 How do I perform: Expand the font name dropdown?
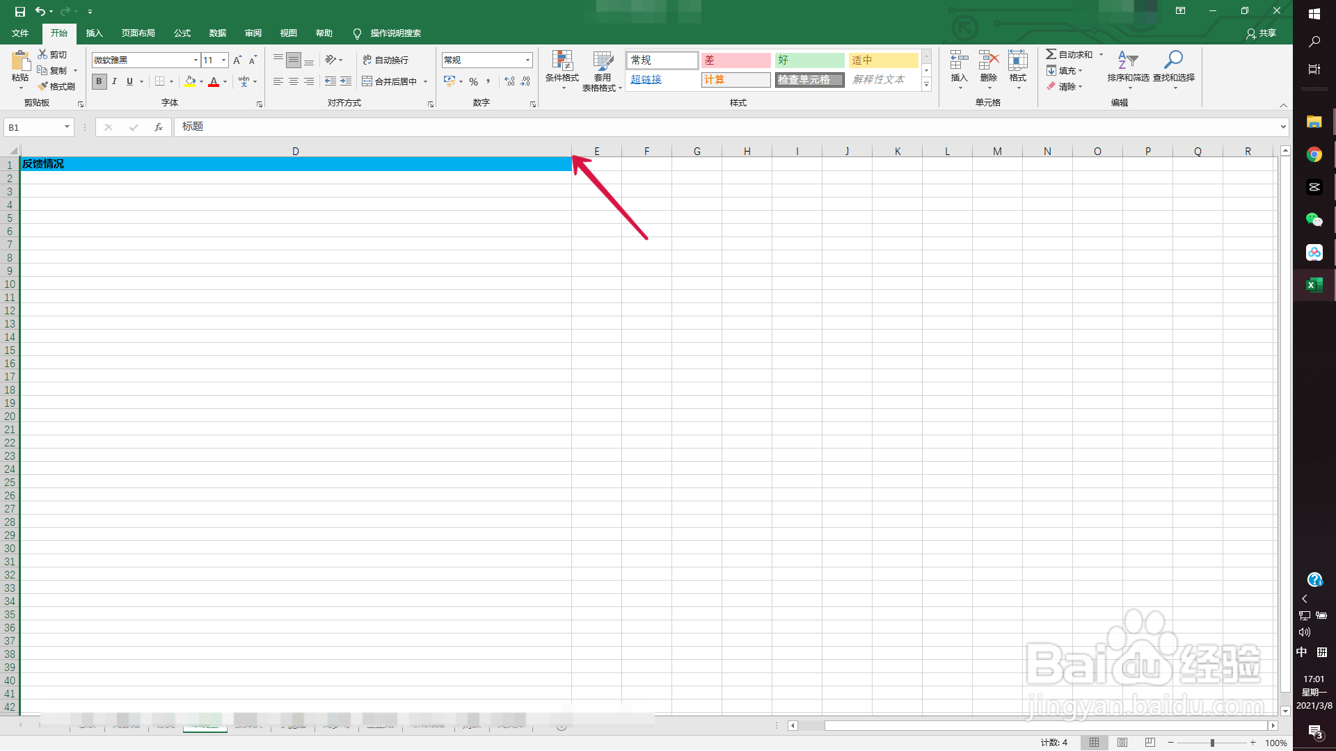click(196, 60)
